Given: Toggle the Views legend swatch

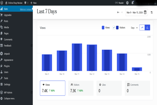Looking at the screenshot, I should 103,28.
